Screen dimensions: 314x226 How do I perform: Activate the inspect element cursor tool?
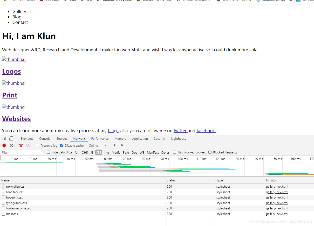tap(4, 138)
